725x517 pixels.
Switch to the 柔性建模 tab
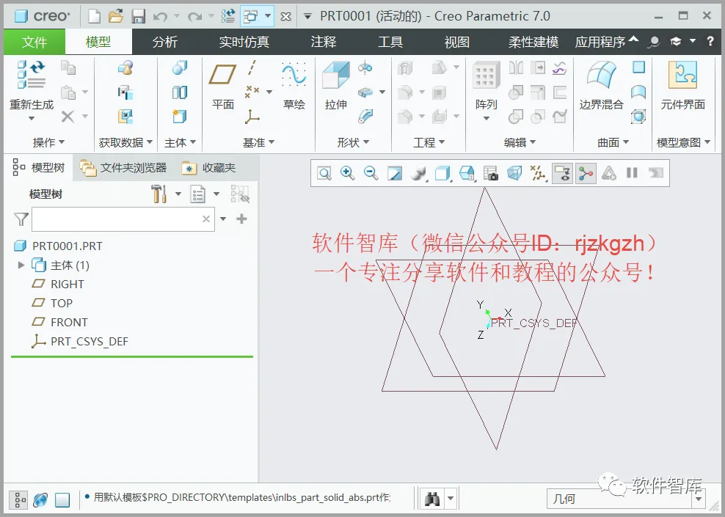tap(533, 42)
